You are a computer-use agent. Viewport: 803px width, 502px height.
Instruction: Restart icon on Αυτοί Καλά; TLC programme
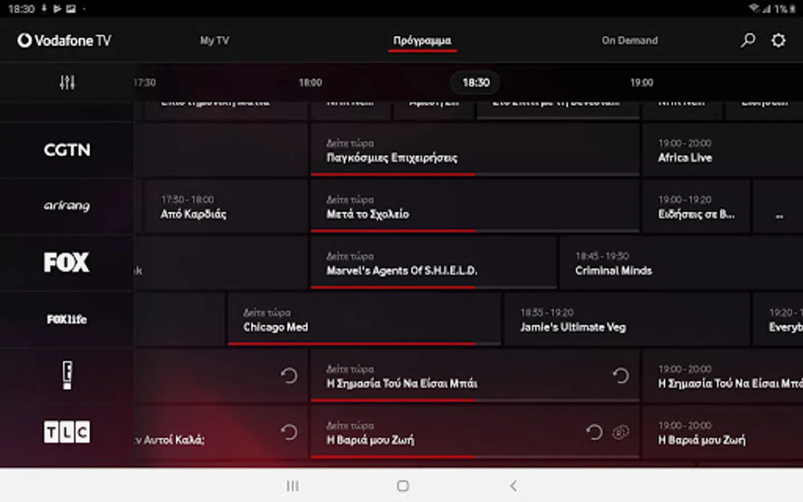(x=289, y=432)
